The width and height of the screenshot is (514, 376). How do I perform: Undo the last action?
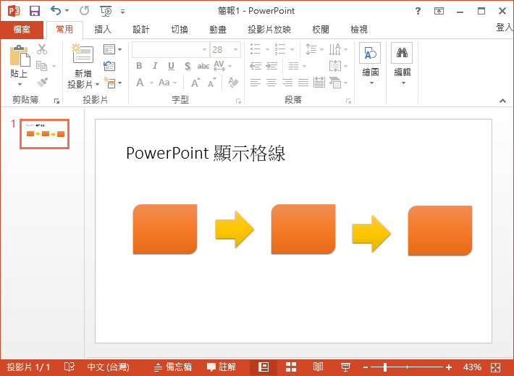(56, 10)
